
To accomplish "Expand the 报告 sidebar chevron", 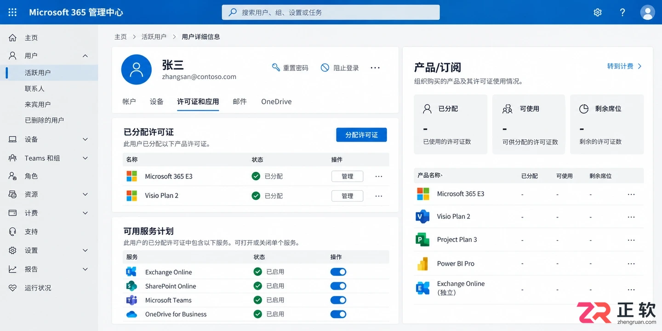I will tap(85, 269).
